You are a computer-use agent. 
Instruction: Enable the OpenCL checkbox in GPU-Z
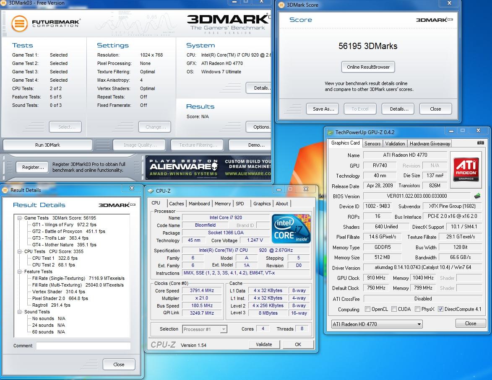pos(367,309)
